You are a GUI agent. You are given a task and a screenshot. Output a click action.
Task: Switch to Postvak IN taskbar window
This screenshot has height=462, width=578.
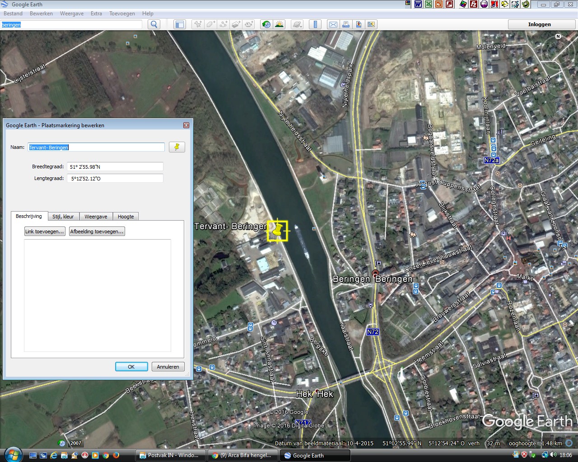click(171, 455)
